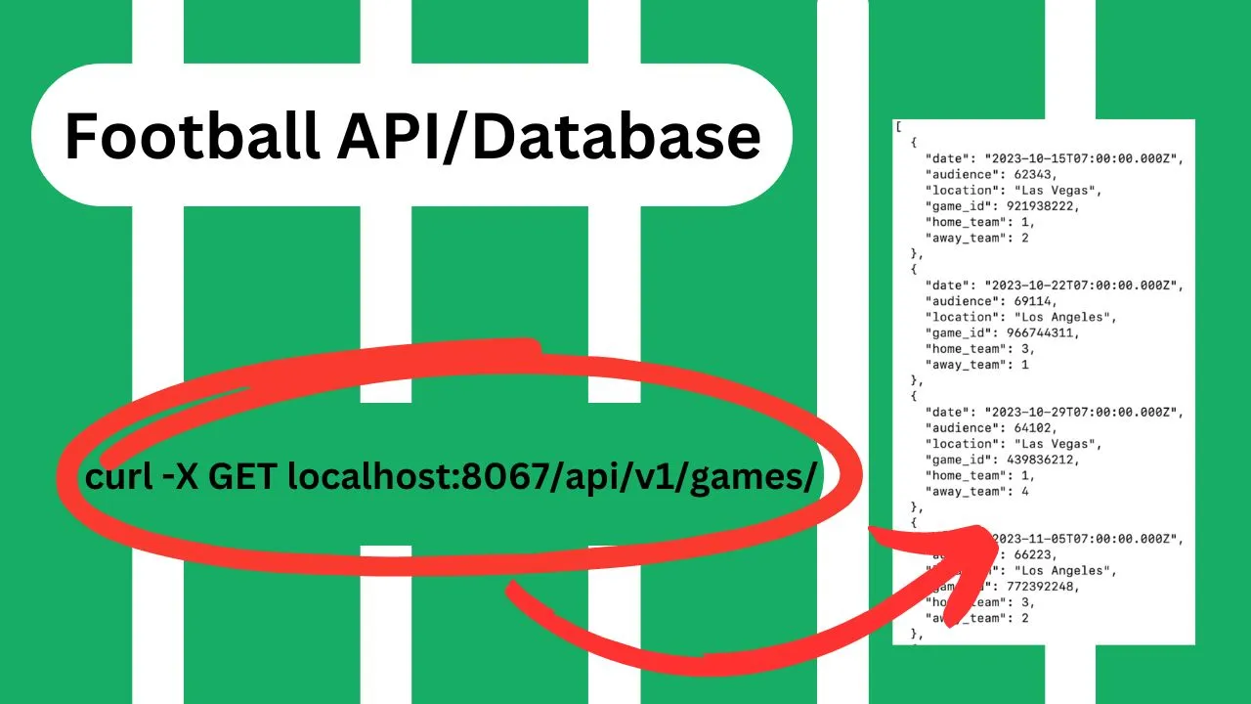The height and width of the screenshot is (704, 1251).
Task: Select the date 2023-11-05 line
Action: pyautogui.click(x=1085, y=539)
